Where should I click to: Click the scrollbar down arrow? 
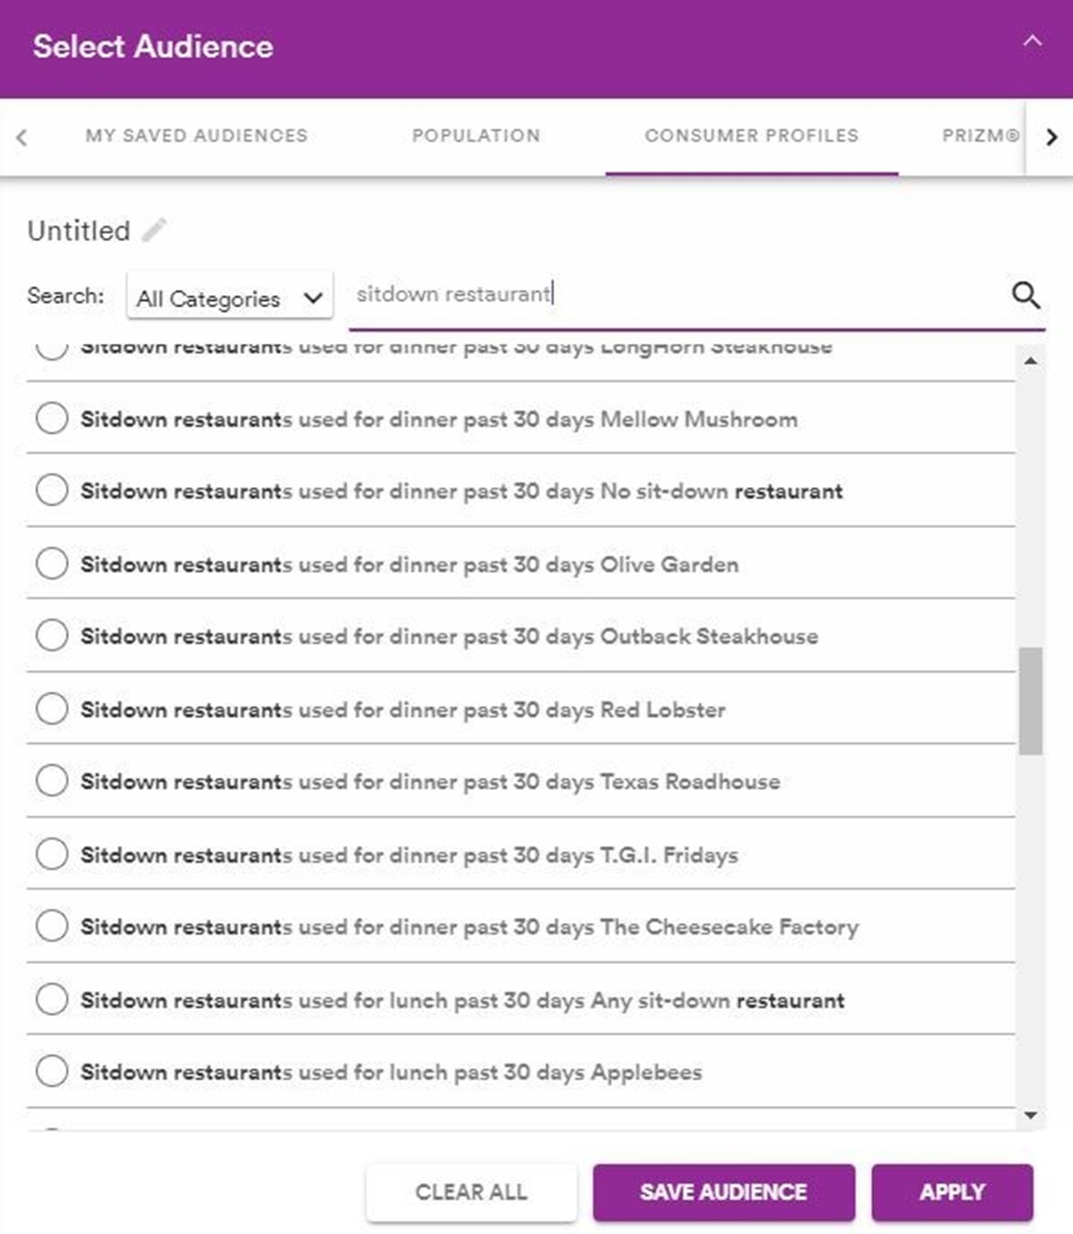(1030, 1115)
